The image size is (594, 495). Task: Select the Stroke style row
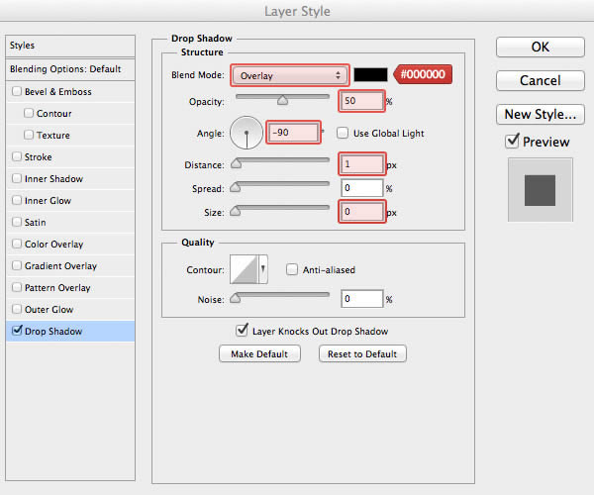pos(70,156)
